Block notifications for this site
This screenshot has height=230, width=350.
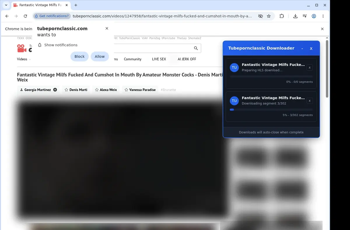(x=79, y=56)
